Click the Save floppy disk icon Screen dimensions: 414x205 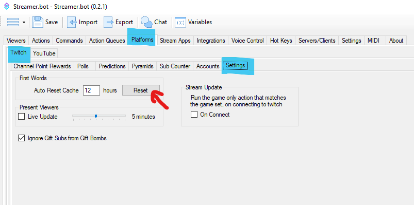pos(38,22)
